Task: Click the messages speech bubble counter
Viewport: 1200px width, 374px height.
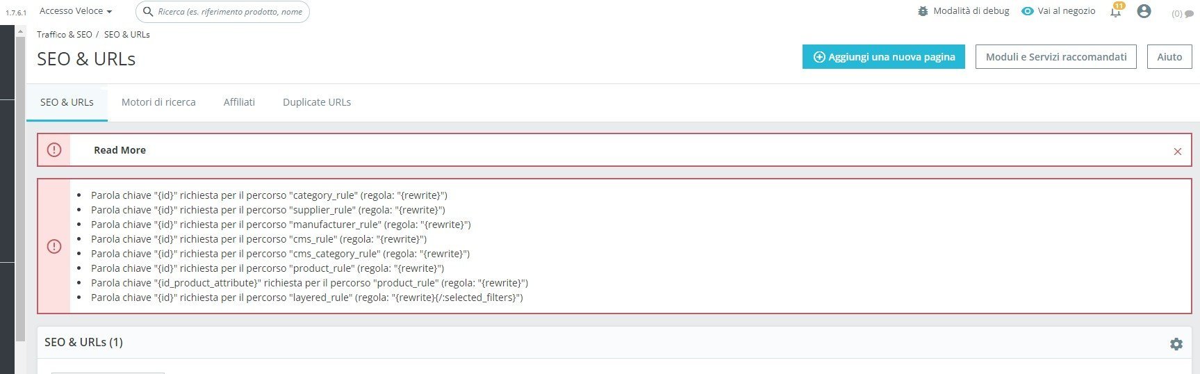Action: click(x=1183, y=13)
